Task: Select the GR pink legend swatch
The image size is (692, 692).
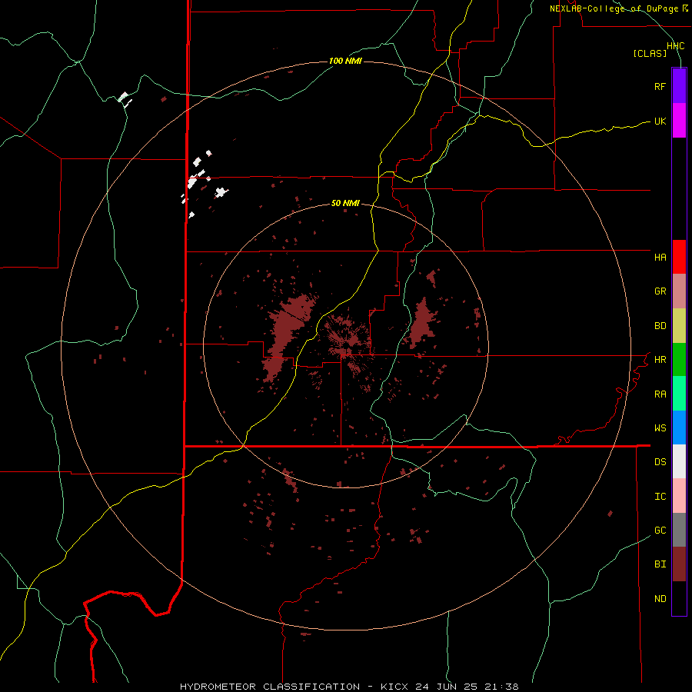Action: 679,291
